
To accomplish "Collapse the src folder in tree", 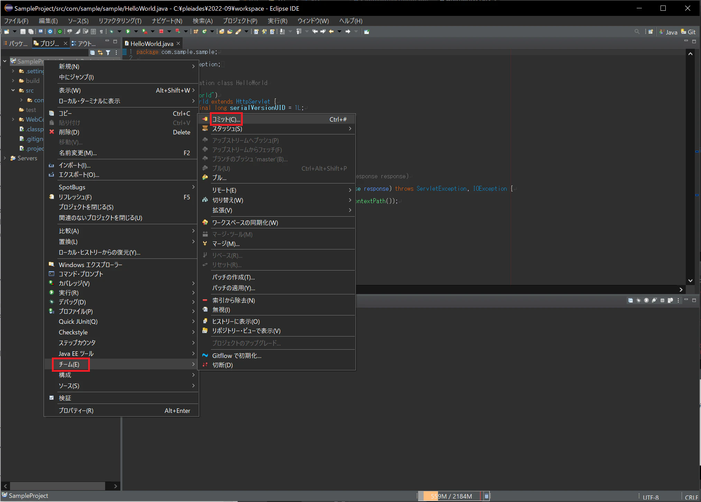I will pyautogui.click(x=13, y=90).
